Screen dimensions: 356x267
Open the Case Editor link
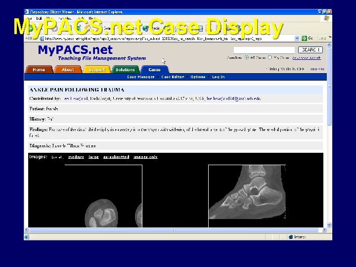pyautogui.click(x=173, y=77)
